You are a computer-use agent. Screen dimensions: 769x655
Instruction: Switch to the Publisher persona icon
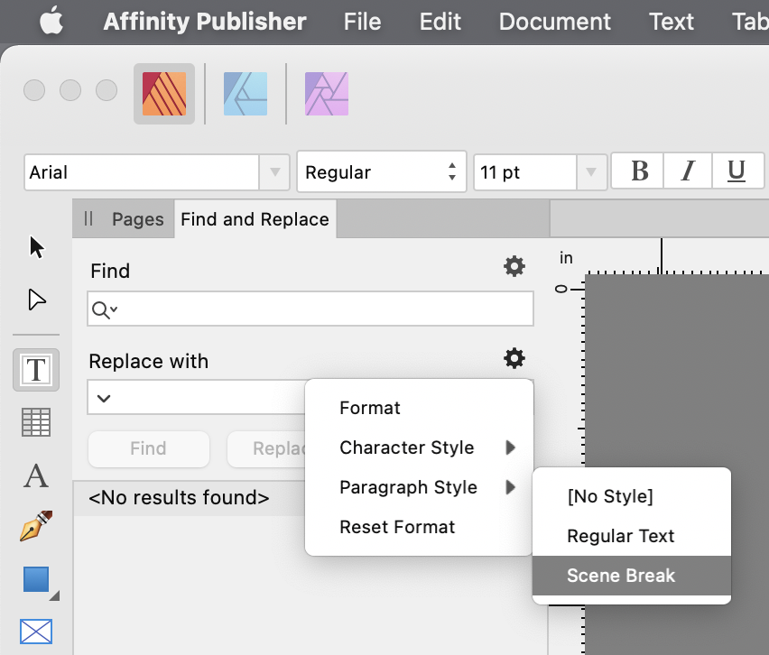(164, 93)
